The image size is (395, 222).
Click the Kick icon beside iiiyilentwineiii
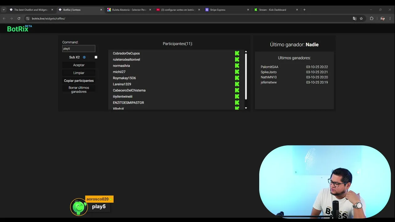tap(237, 97)
